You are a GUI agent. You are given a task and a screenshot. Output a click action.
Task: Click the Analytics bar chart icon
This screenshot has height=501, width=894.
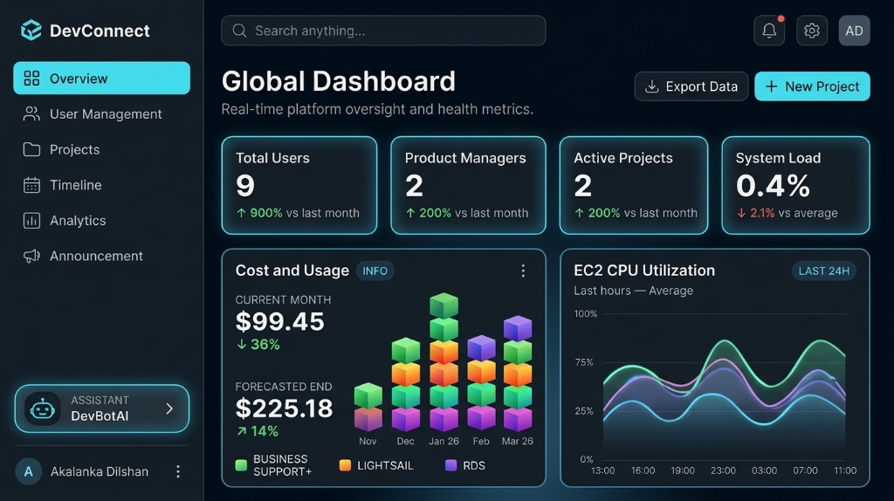pyautogui.click(x=31, y=220)
